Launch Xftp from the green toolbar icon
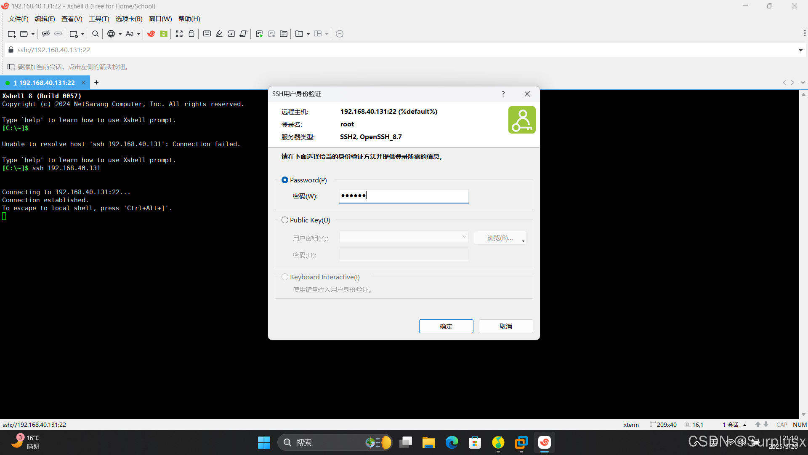808x455 pixels. (x=164, y=34)
